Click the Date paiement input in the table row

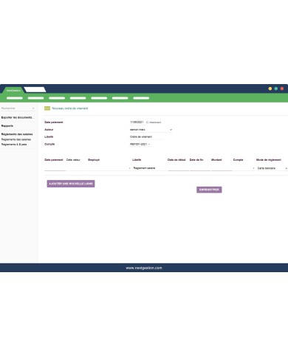(x=55, y=168)
